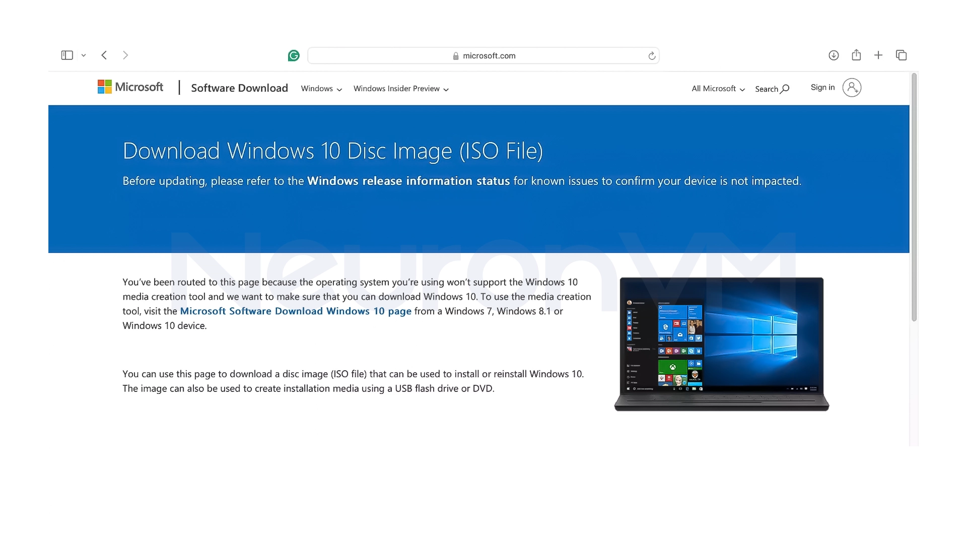Expand the Windows dropdown menu
The image size is (967, 544).
point(321,89)
